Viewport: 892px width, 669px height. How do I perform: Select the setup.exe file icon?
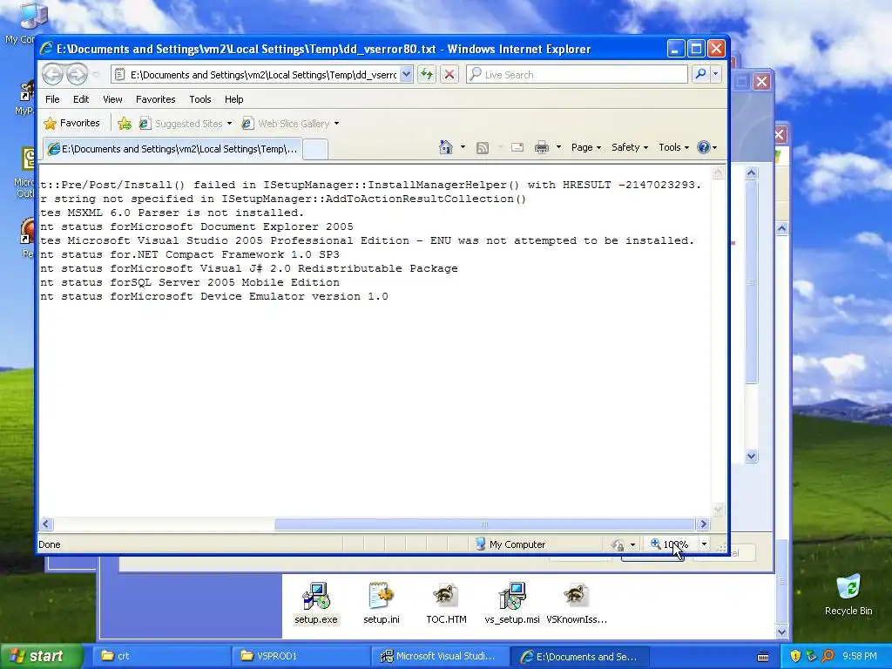pos(315,604)
